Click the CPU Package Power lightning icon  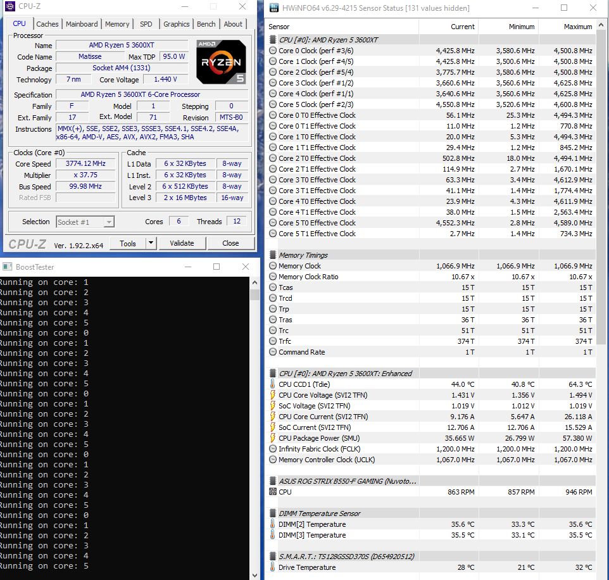tap(273, 438)
